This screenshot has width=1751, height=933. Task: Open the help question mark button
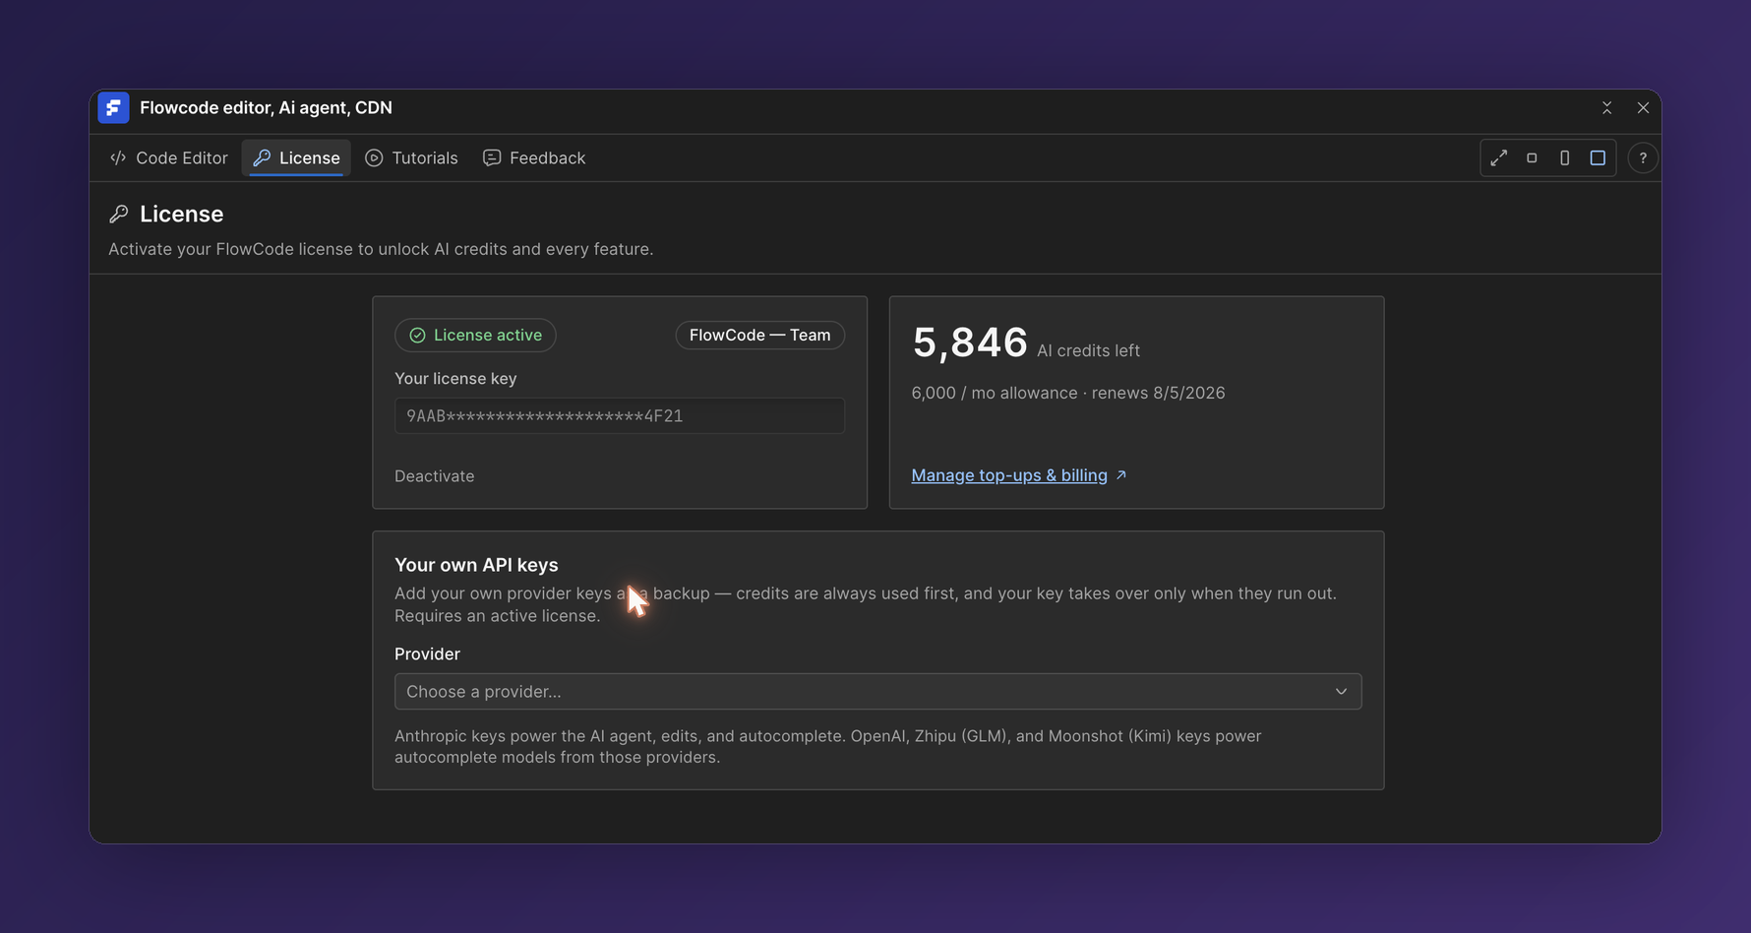[x=1642, y=158]
